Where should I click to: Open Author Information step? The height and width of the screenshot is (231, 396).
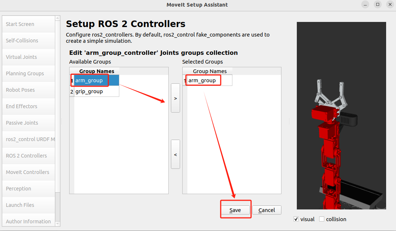point(29,221)
